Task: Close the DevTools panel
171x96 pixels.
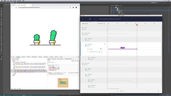Action: (x=79, y=57)
